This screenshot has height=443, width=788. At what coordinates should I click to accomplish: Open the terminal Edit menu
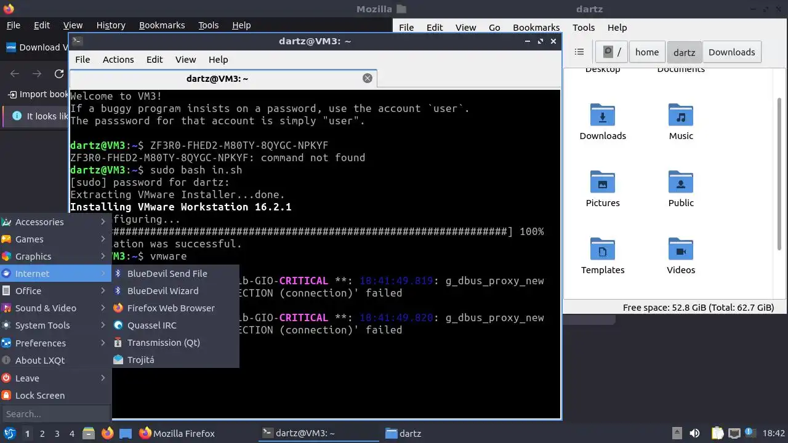155,60
